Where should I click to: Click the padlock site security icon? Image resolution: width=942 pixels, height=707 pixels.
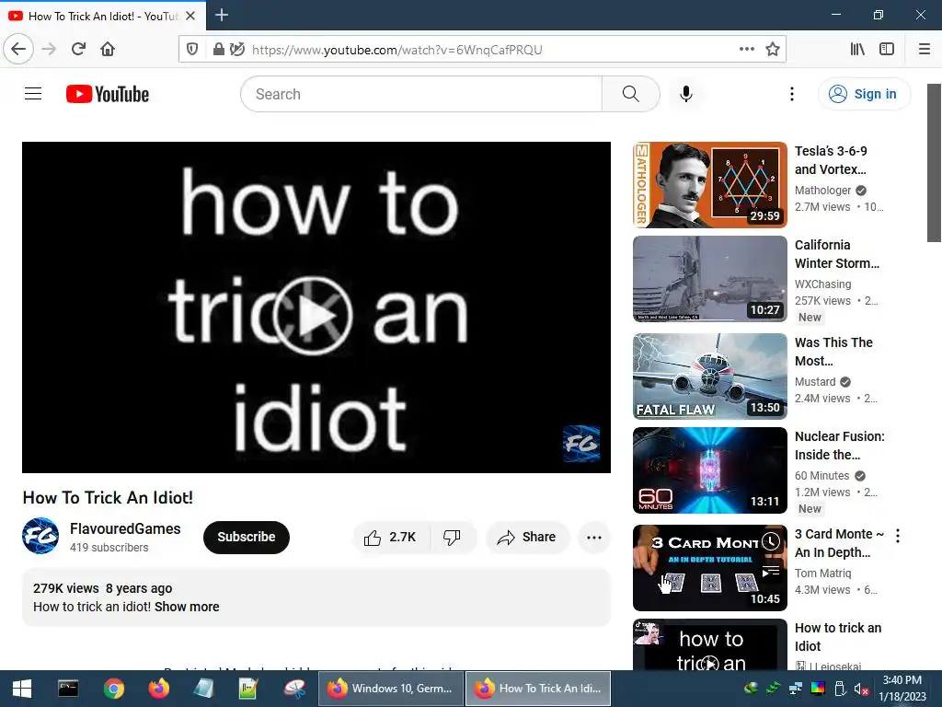[219, 50]
